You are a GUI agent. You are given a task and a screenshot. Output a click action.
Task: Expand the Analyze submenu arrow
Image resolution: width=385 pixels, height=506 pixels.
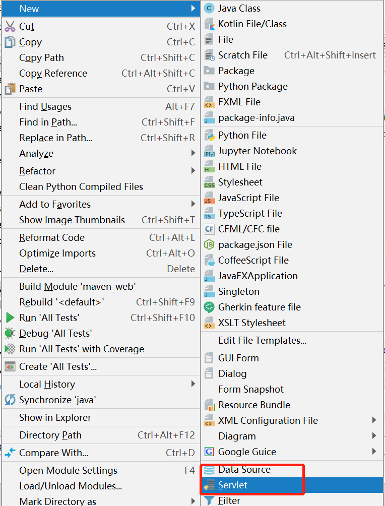[x=193, y=153]
